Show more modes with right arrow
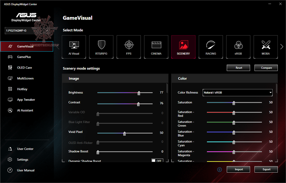The width and height of the screenshot is (286, 183). tap(281, 47)
